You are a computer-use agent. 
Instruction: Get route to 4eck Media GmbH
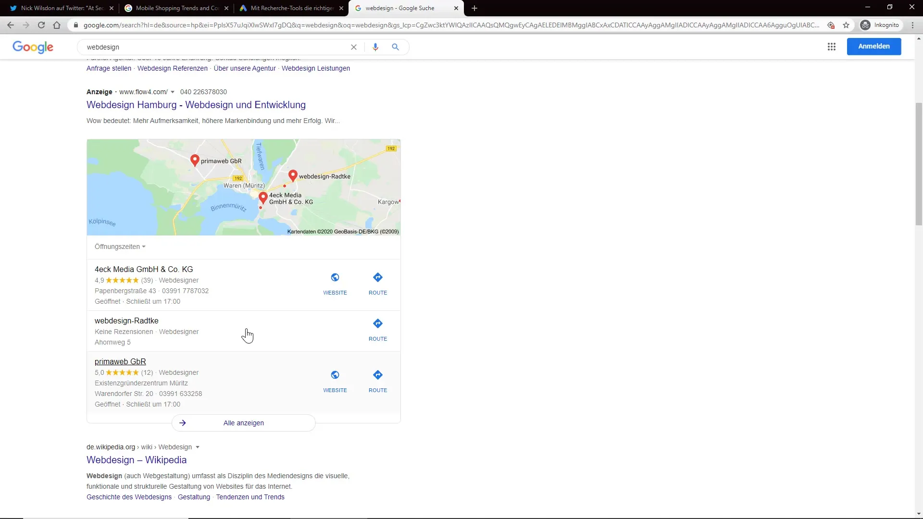coord(378,284)
